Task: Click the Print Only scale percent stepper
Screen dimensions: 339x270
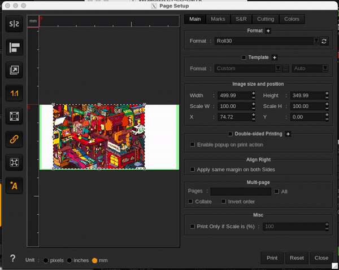Action: [327, 227]
